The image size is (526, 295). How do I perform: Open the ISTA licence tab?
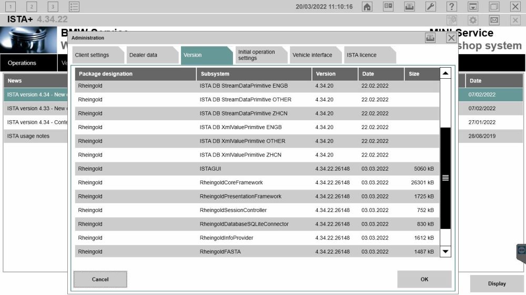click(x=370, y=55)
